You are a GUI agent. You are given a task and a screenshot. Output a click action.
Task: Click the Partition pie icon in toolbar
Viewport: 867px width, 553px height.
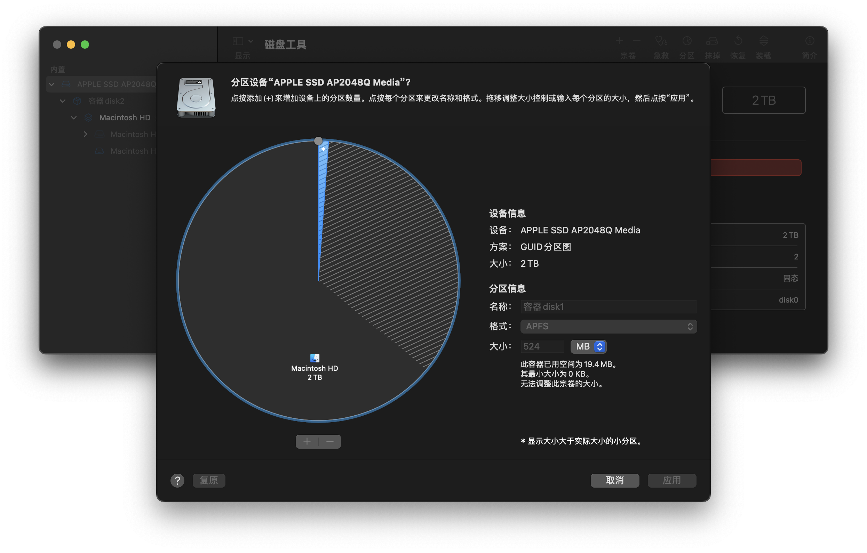(687, 41)
